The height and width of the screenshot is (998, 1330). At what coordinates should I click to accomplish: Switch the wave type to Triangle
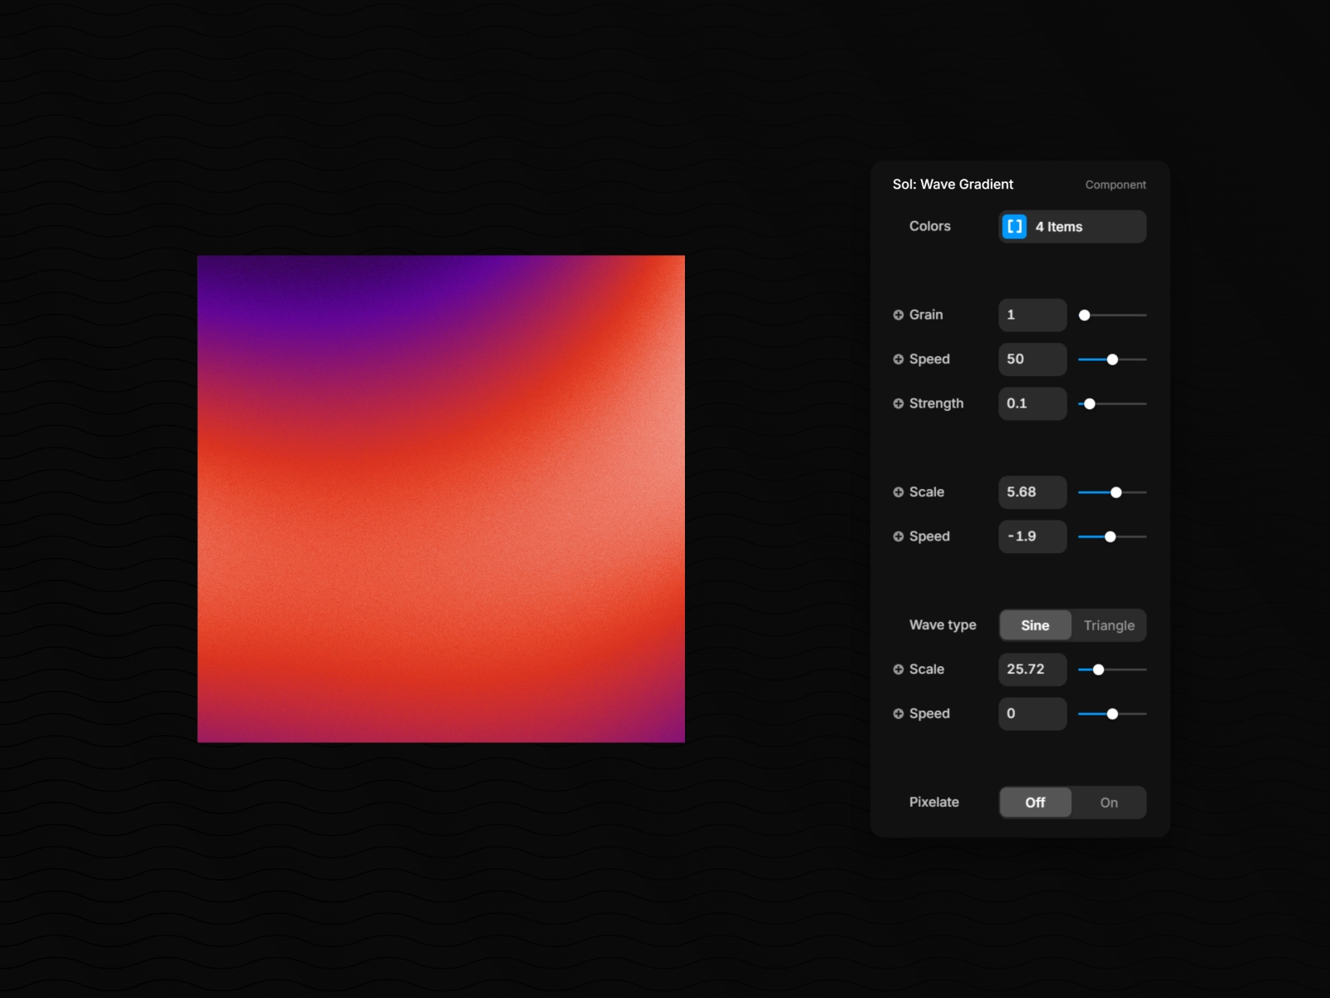pyautogui.click(x=1109, y=625)
